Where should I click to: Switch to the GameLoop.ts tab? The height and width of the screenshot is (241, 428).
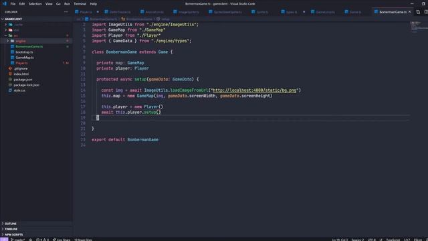325,12
